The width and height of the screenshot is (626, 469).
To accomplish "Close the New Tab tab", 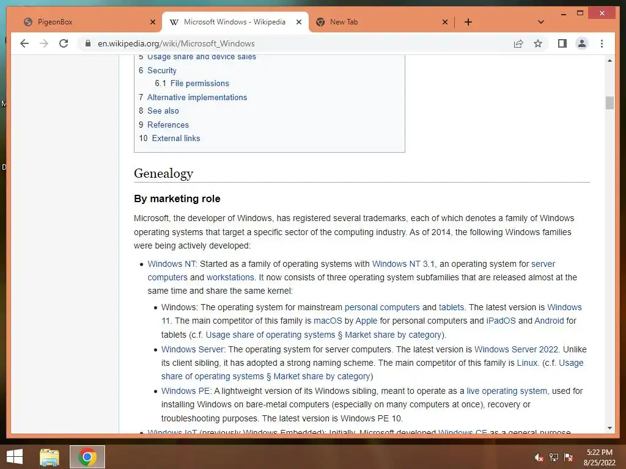I will pos(445,22).
